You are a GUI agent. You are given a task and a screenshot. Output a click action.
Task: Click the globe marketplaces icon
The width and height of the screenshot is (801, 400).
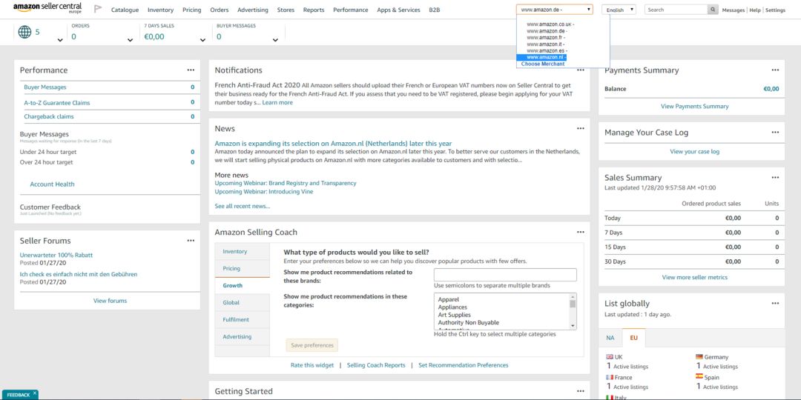click(24, 32)
